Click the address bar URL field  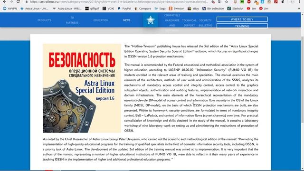(119, 2)
